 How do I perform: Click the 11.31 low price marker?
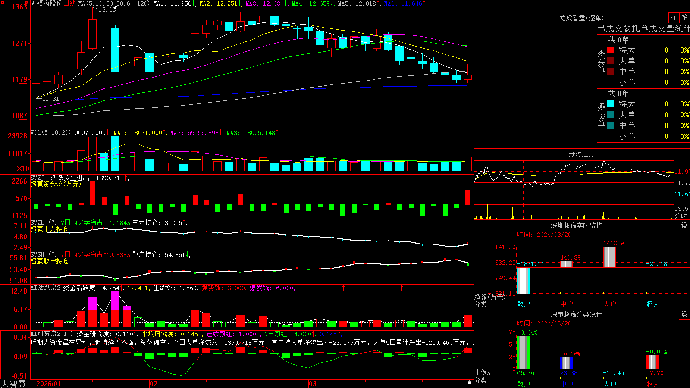pyautogui.click(x=50, y=99)
